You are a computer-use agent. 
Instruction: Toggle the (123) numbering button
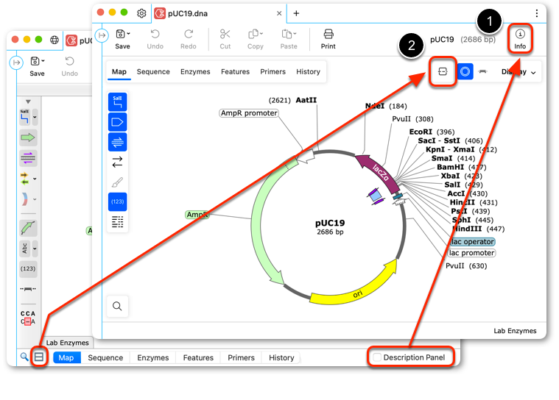click(x=117, y=201)
